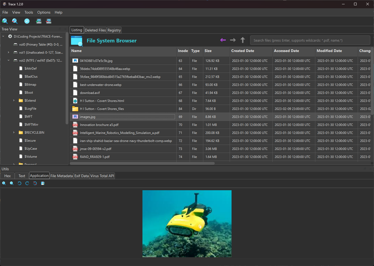Rotate the preview image counterclockwise

tap(19, 183)
